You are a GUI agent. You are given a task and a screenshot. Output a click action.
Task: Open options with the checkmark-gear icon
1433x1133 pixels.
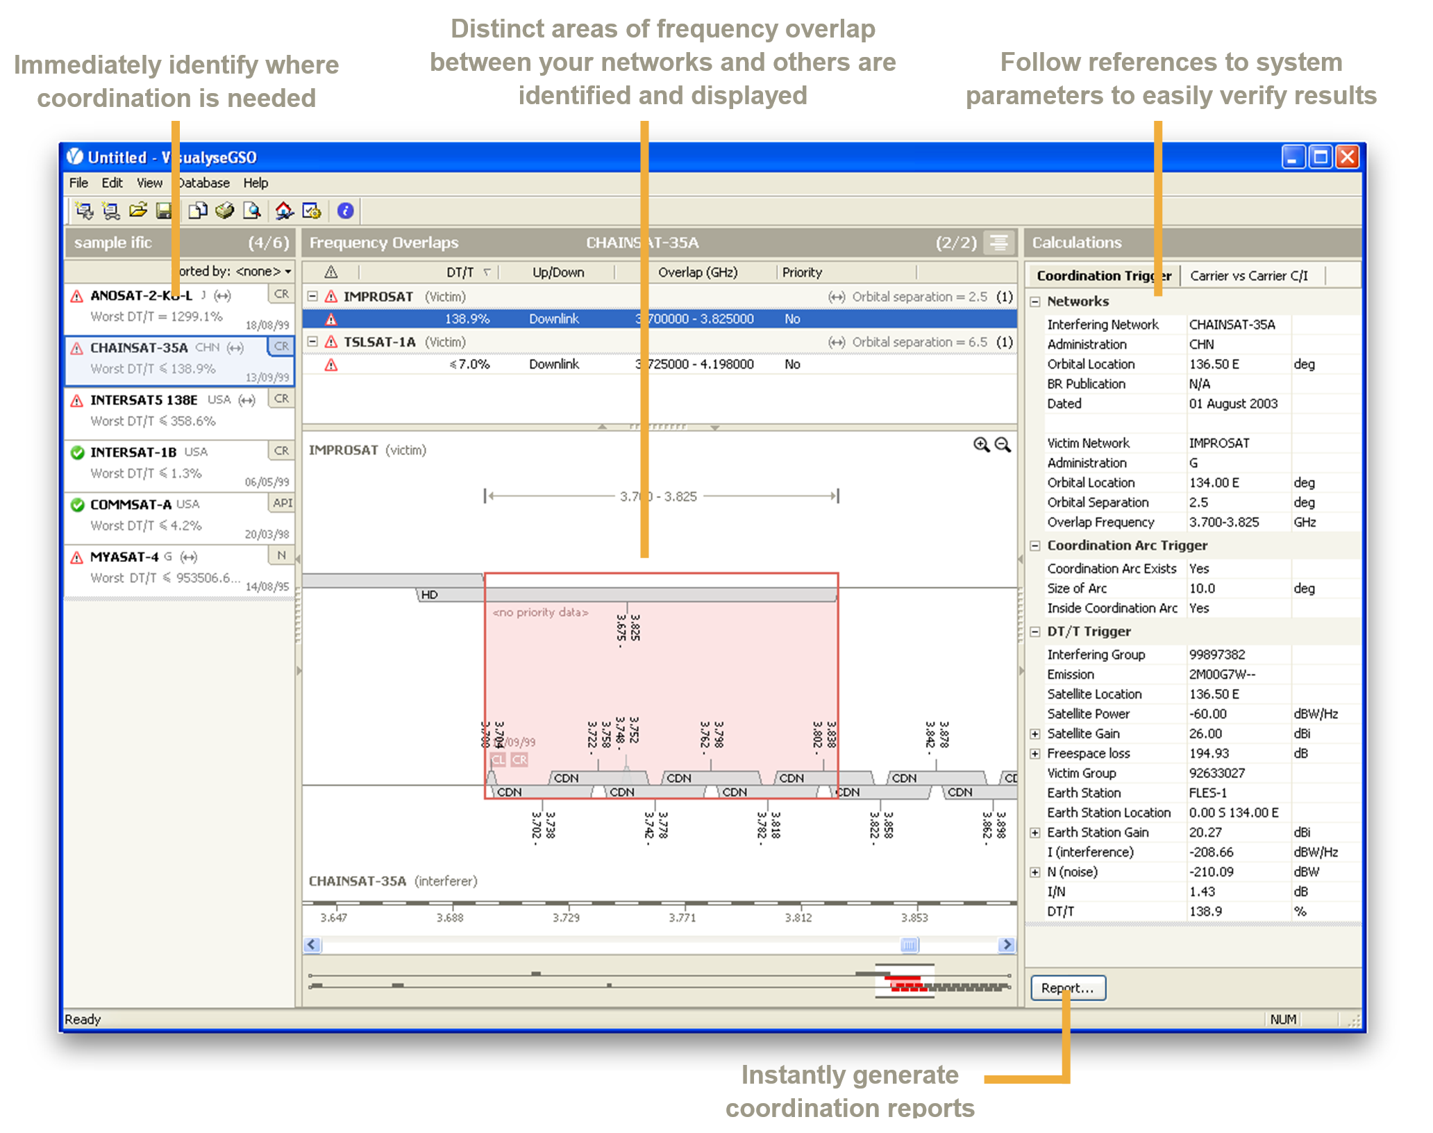pos(312,210)
